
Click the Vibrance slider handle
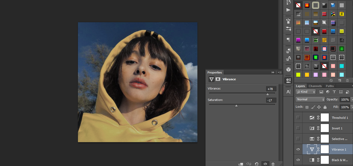coord(267,94)
